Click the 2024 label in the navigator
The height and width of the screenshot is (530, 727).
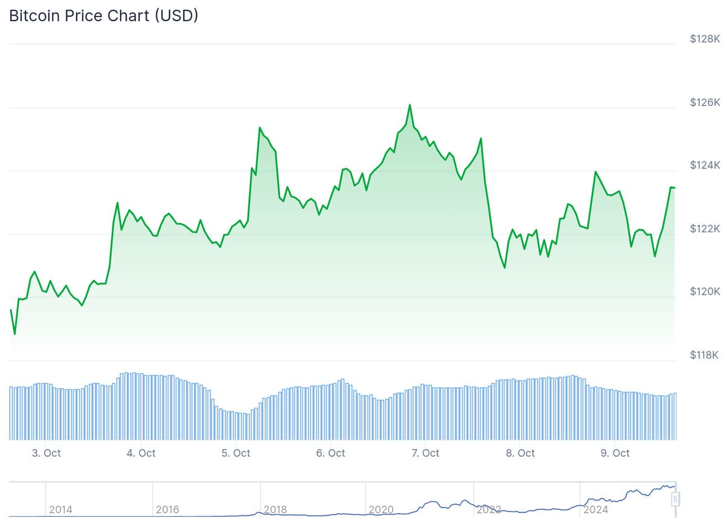coord(596,509)
